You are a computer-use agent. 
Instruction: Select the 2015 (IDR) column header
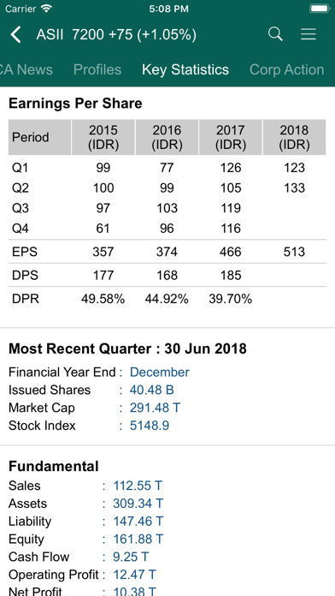tap(103, 137)
